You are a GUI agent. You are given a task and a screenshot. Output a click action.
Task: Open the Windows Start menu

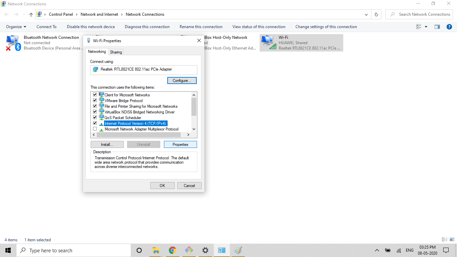8,250
